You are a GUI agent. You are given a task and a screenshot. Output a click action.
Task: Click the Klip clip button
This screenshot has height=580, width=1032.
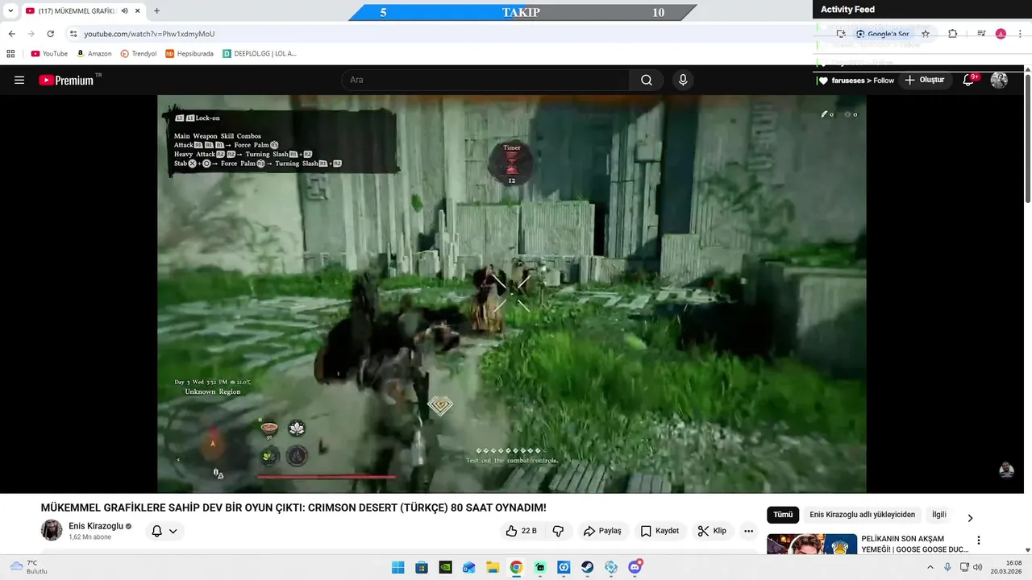712,531
